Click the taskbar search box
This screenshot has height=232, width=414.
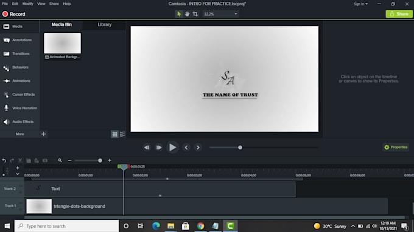tap(66, 226)
